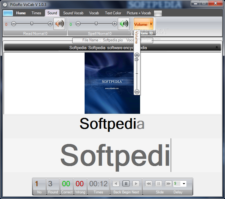Click the File Name Softpedia.pio label

(x=103, y=40)
